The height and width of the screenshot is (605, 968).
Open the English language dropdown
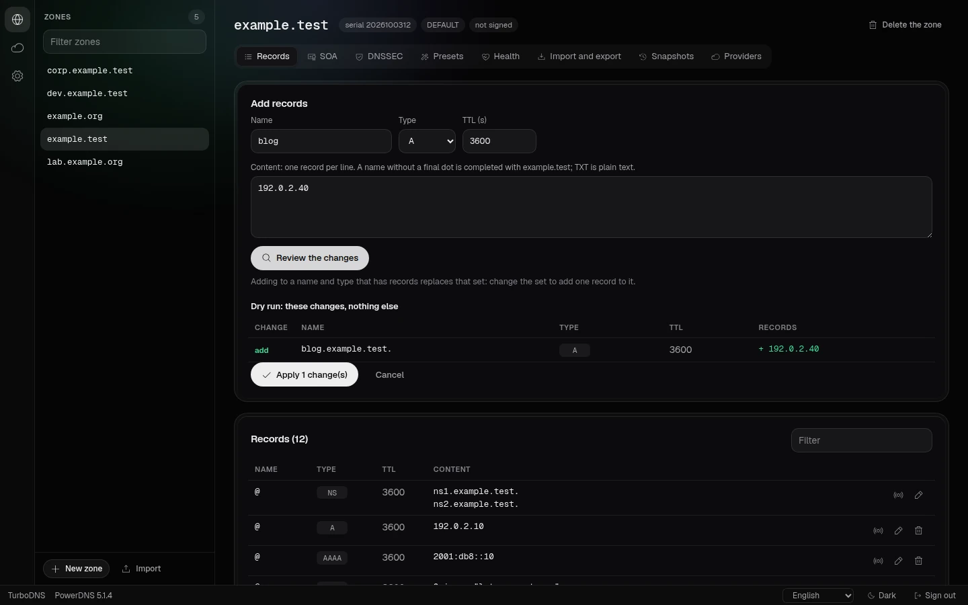click(x=818, y=596)
